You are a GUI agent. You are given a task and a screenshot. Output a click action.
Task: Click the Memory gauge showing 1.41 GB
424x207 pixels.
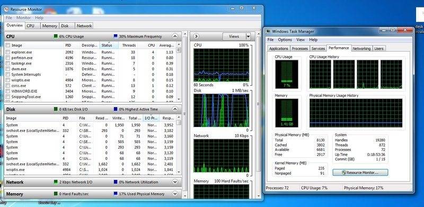(287, 113)
